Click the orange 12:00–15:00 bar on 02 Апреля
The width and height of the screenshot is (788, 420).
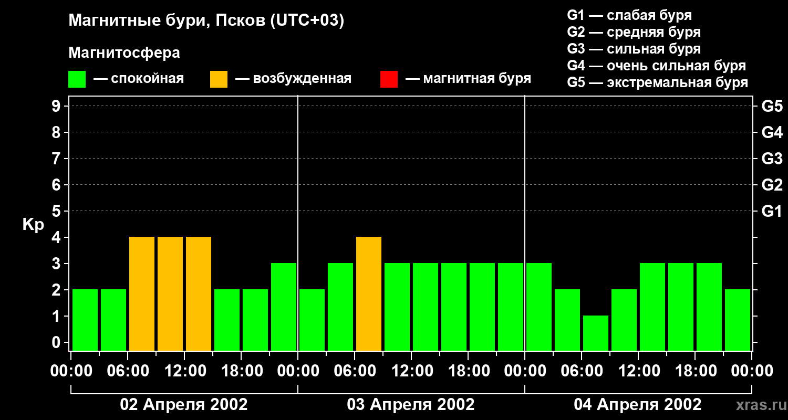[x=199, y=293]
